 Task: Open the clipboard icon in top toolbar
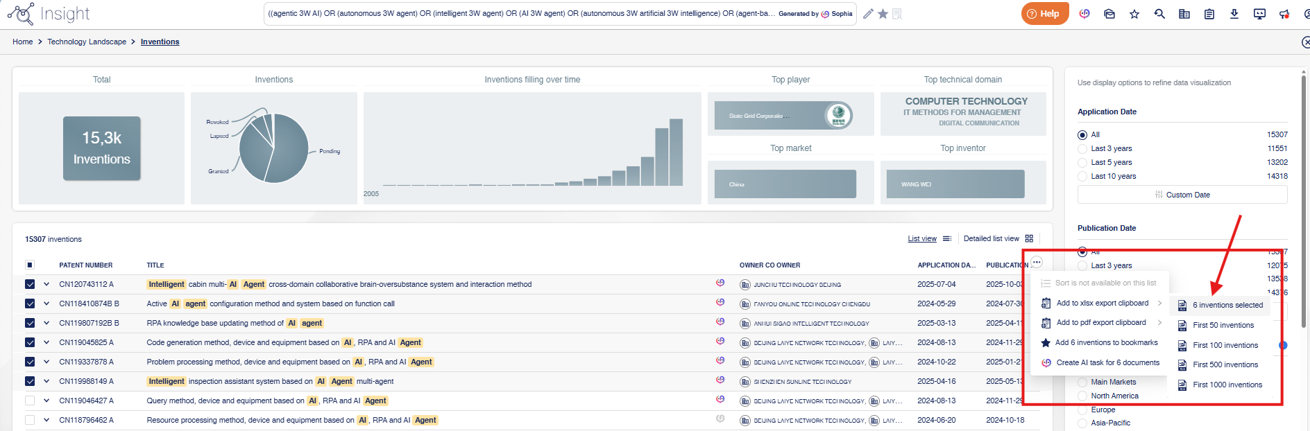click(x=1209, y=14)
